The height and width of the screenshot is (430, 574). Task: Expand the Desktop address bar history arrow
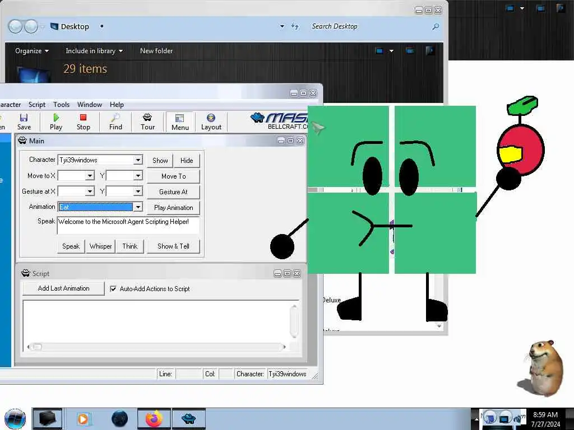pos(282,26)
